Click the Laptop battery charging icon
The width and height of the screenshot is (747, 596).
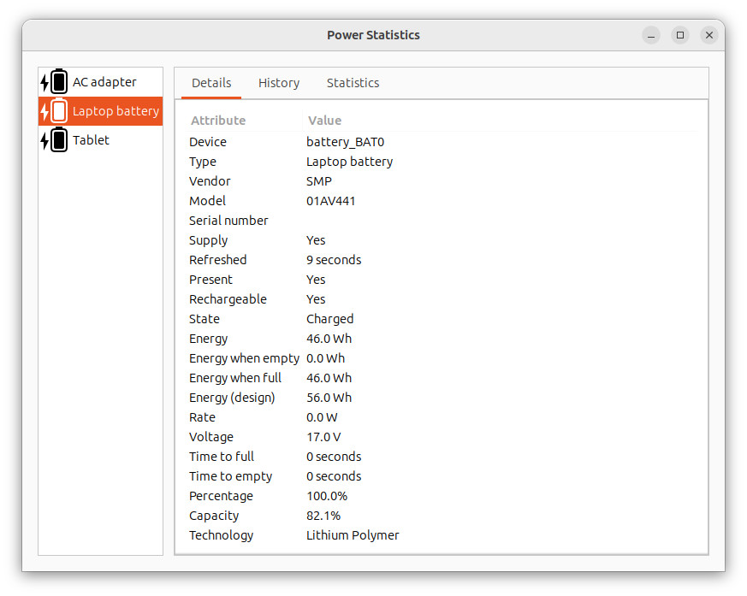point(54,111)
